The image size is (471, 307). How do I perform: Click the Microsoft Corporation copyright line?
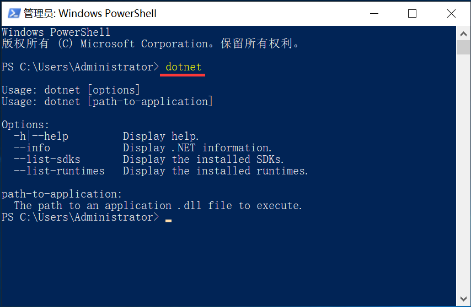[x=151, y=43]
